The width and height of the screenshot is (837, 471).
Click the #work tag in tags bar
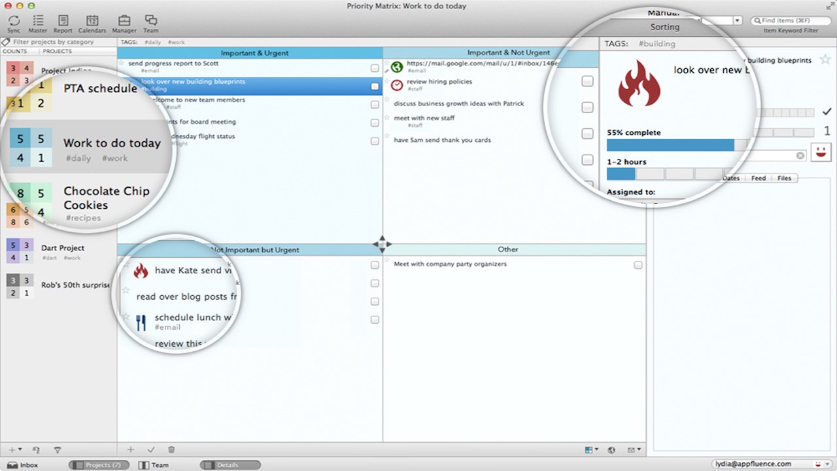(x=177, y=42)
